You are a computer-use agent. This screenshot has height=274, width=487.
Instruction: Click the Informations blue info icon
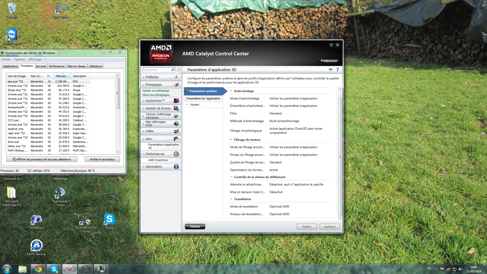point(176,167)
